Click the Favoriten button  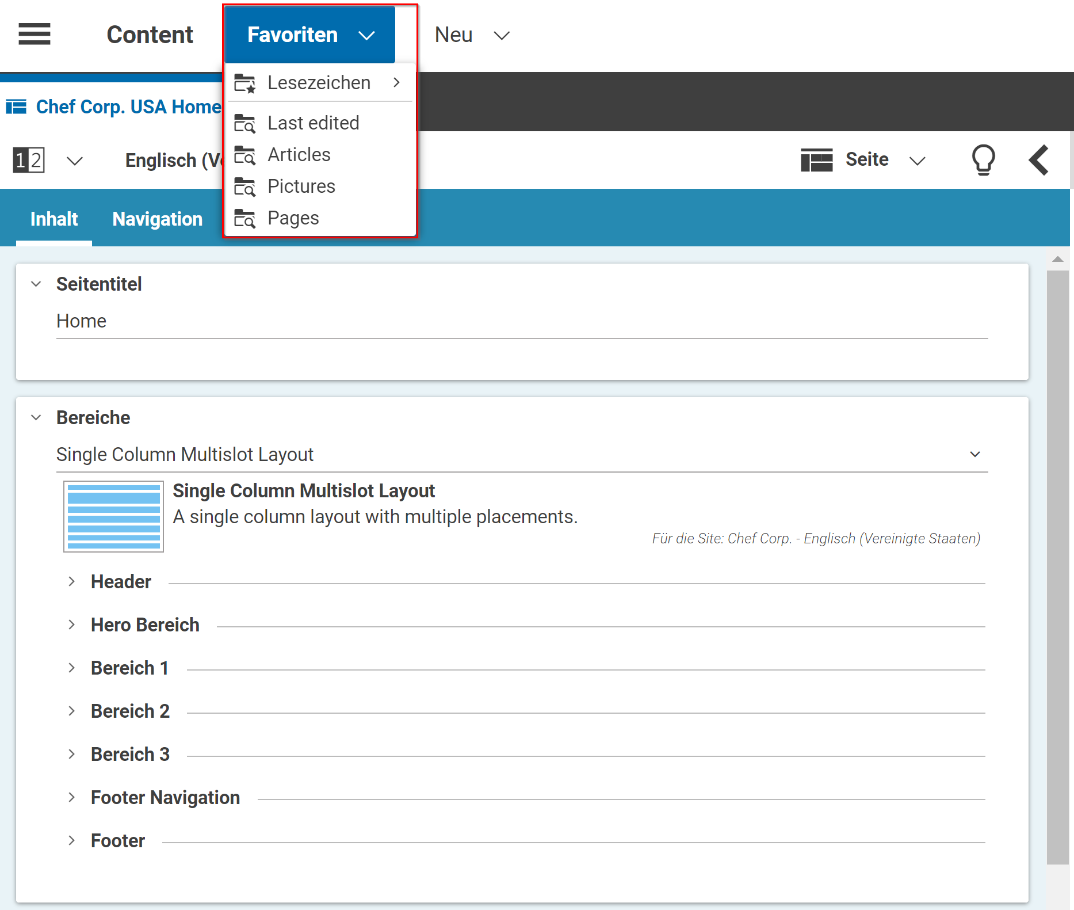(x=309, y=35)
